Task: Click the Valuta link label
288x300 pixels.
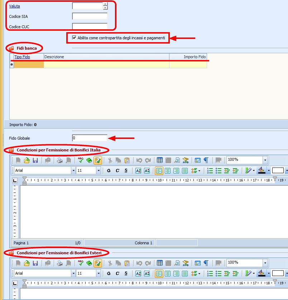Action: point(15,6)
